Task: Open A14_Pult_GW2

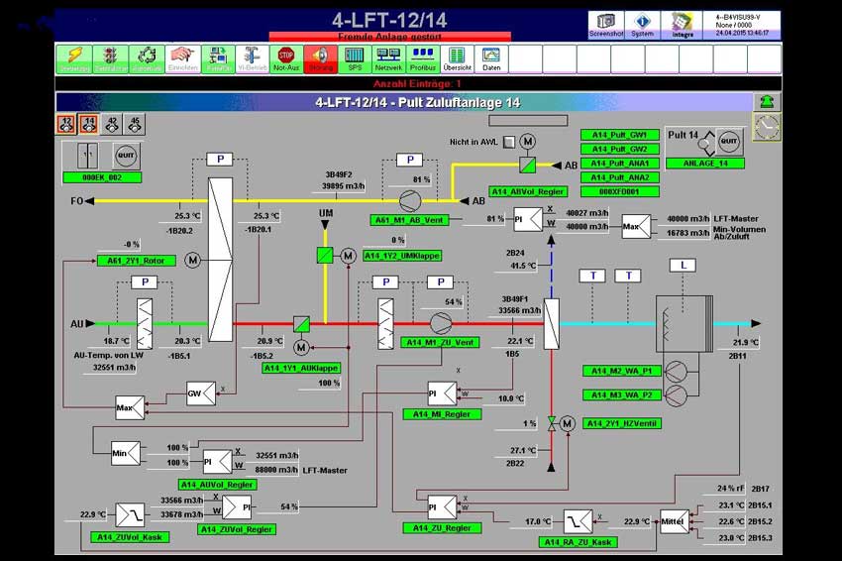Action: pos(620,149)
